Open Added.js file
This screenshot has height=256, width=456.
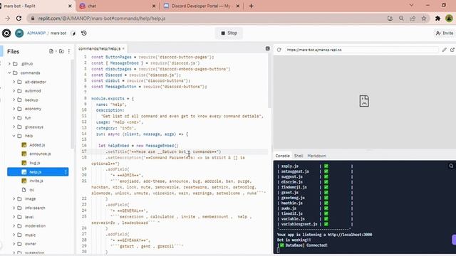(37, 145)
